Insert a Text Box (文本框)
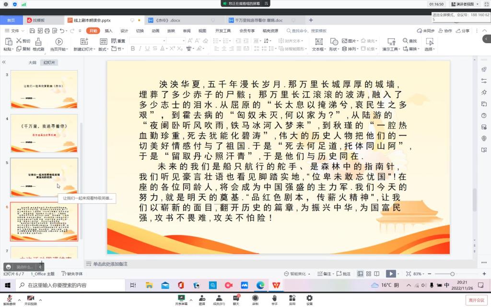 click(318, 42)
